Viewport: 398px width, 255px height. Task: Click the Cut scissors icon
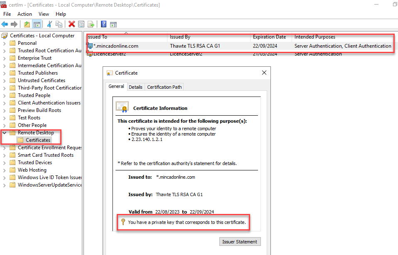click(49, 24)
